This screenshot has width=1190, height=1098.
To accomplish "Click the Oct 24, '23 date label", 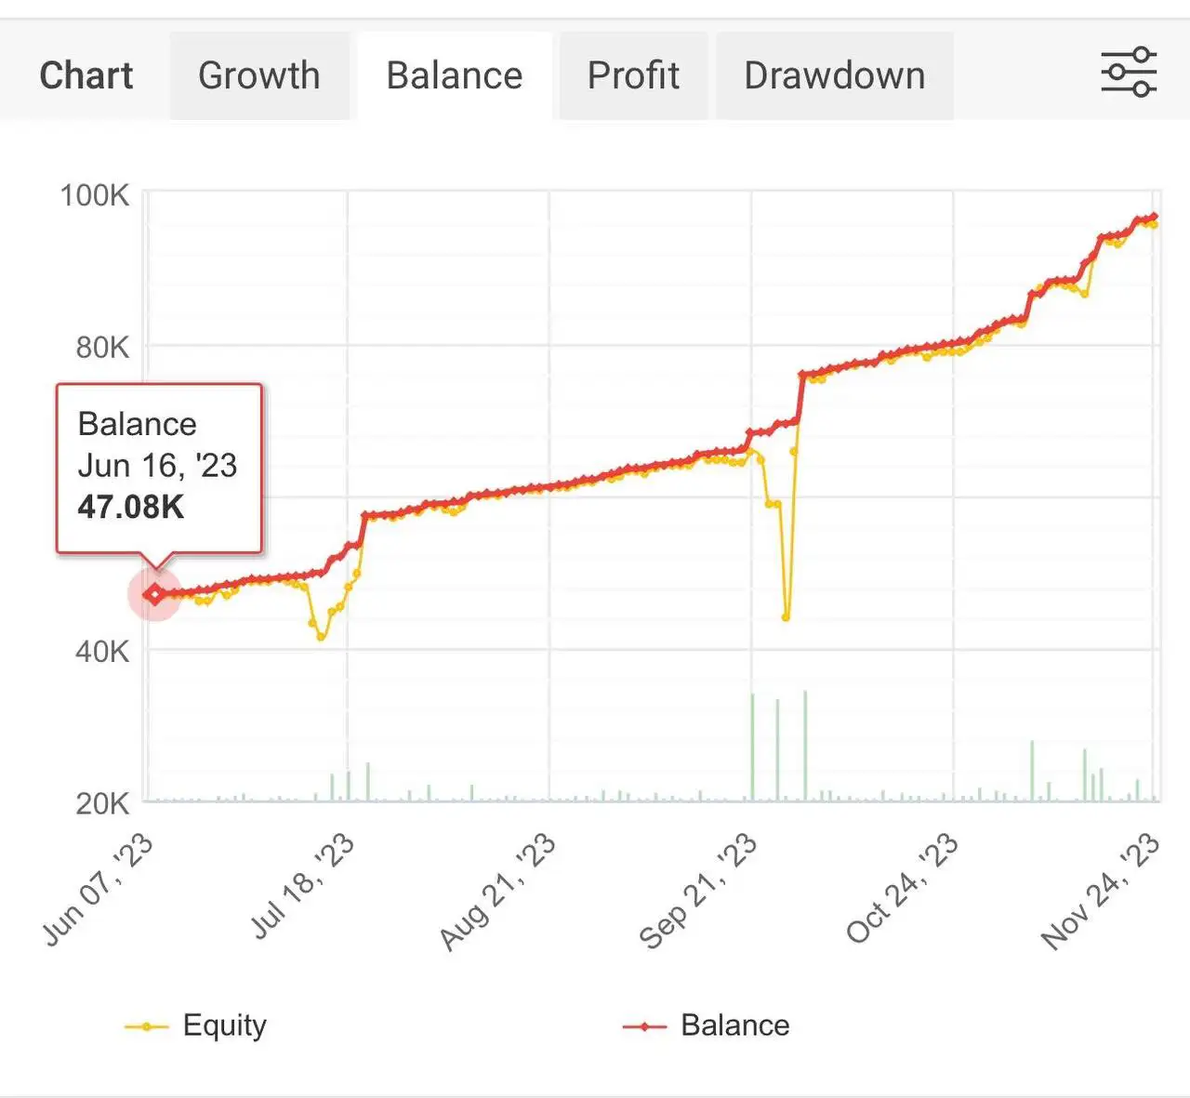I will (x=902, y=889).
